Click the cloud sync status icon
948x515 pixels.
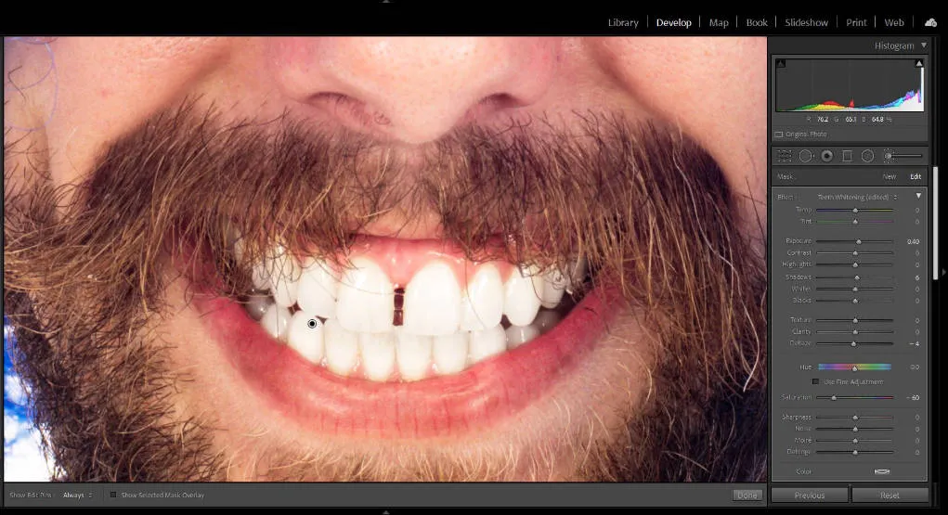930,22
